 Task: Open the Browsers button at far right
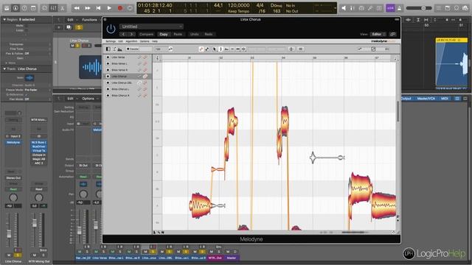tap(465, 8)
